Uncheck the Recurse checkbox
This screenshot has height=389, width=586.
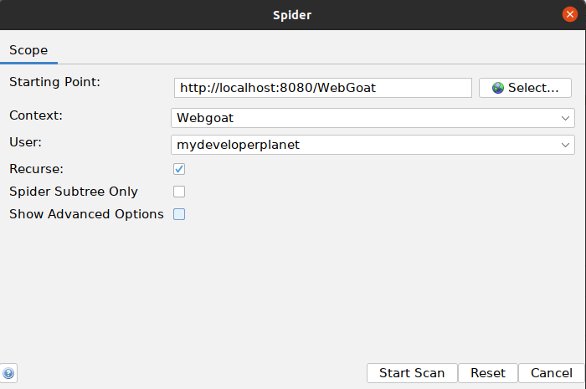[x=179, y=169]
